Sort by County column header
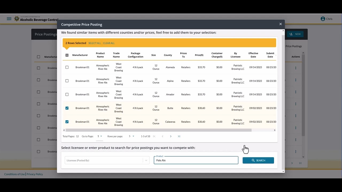This screenshot has width=342, height=192. 168,55
